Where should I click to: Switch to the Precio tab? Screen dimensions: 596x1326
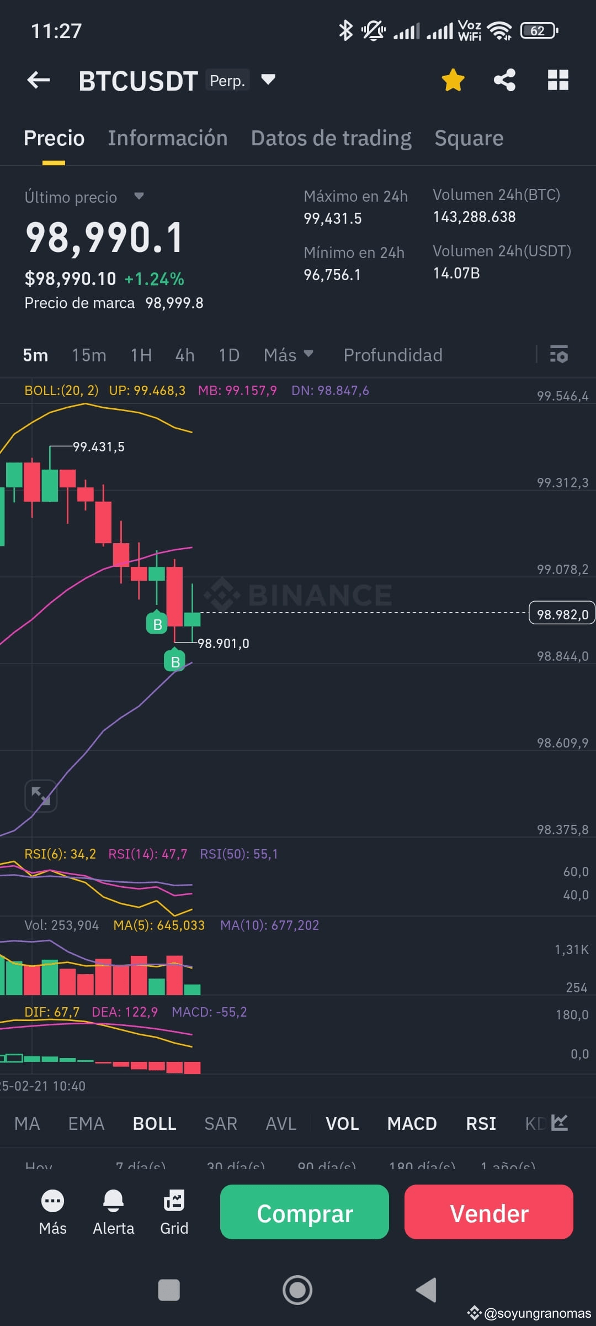[x=54, y=138]
